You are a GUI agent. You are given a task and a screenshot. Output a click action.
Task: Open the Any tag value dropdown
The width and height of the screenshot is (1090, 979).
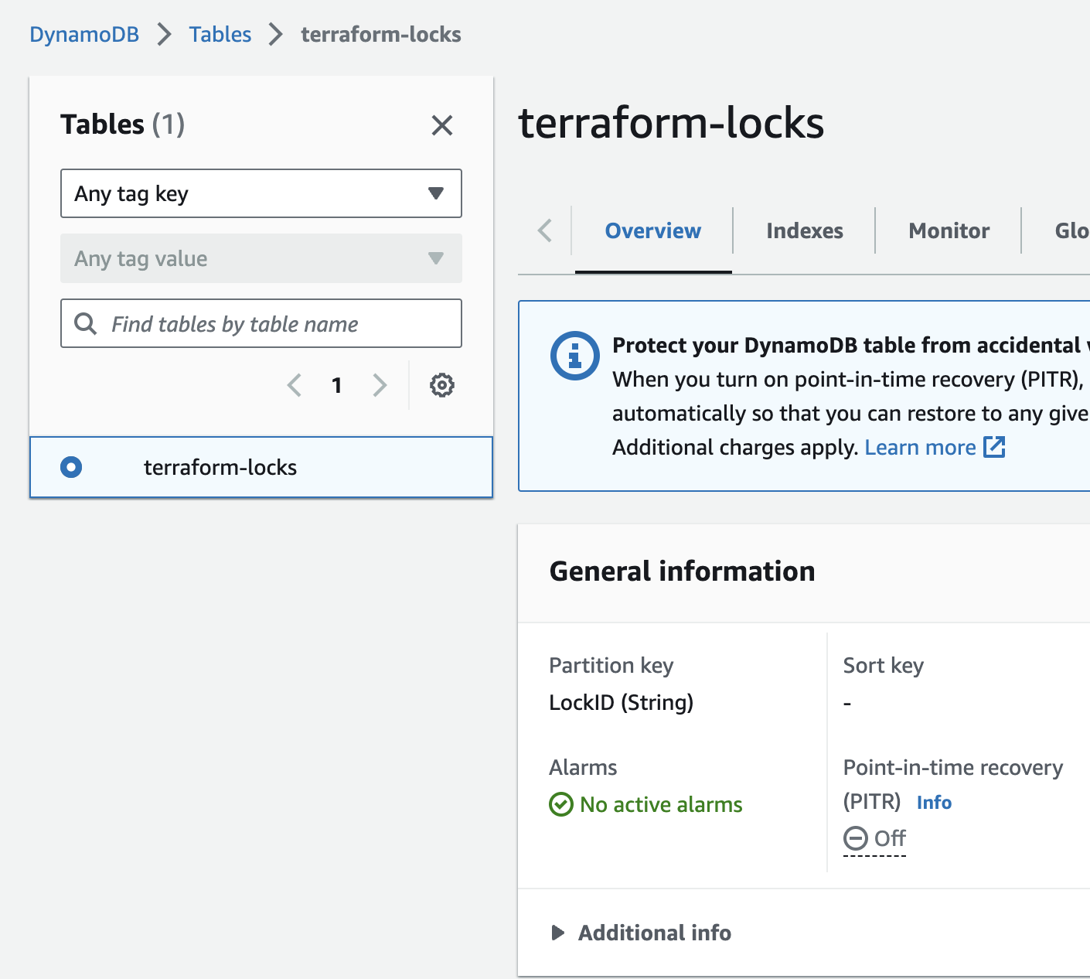point(261,258)
